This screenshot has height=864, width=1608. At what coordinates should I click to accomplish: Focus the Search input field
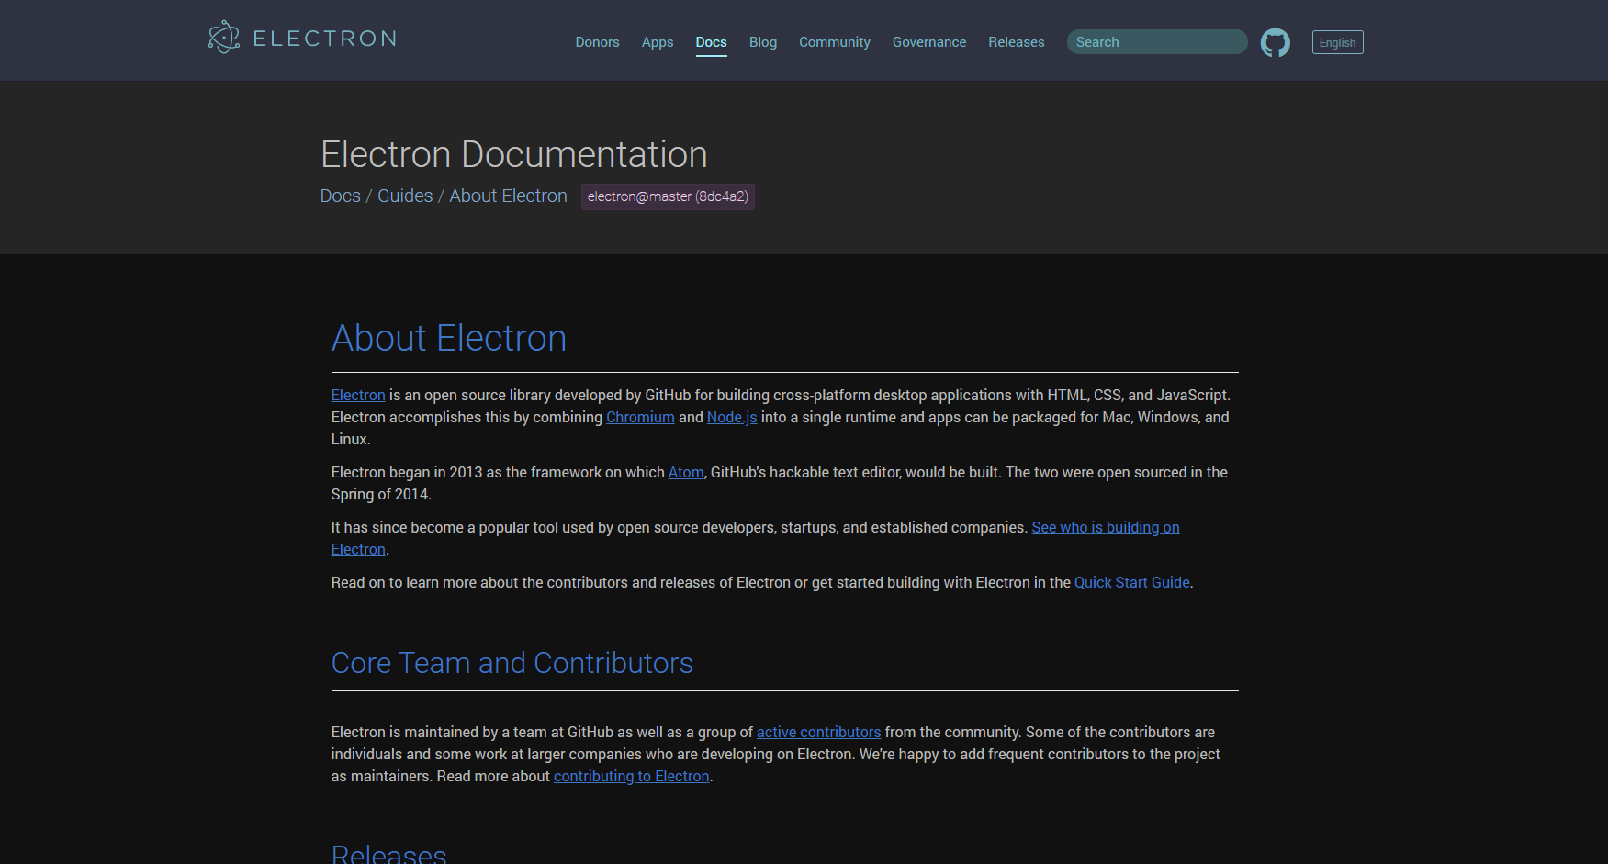point(1157,42)
